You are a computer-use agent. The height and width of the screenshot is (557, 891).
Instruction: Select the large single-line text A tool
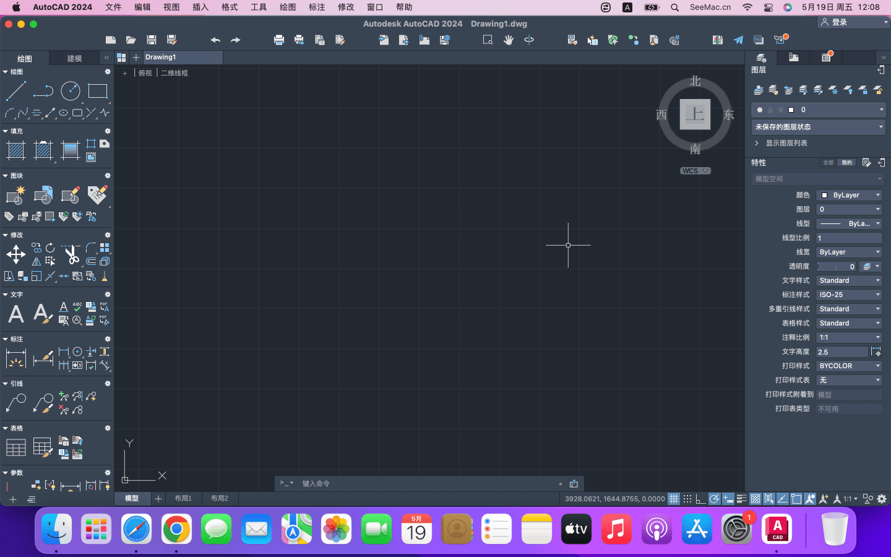pos(15,314)
